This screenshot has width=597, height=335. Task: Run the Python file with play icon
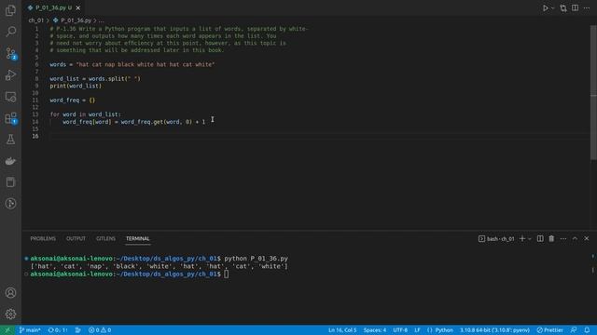pos(545,8)
